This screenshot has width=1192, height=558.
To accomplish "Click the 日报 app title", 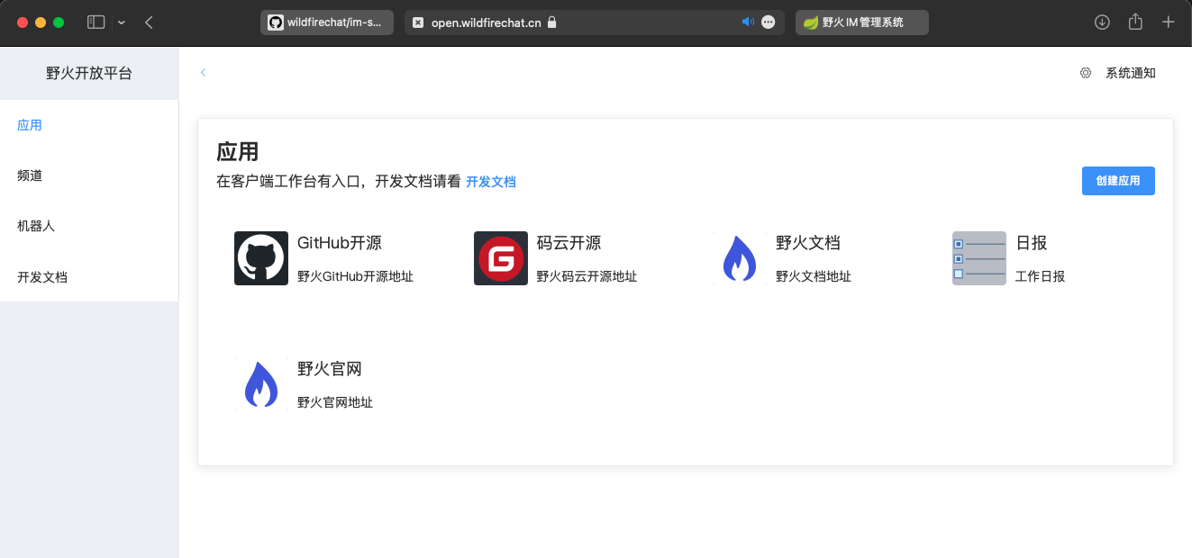I will pos(1032,243).
